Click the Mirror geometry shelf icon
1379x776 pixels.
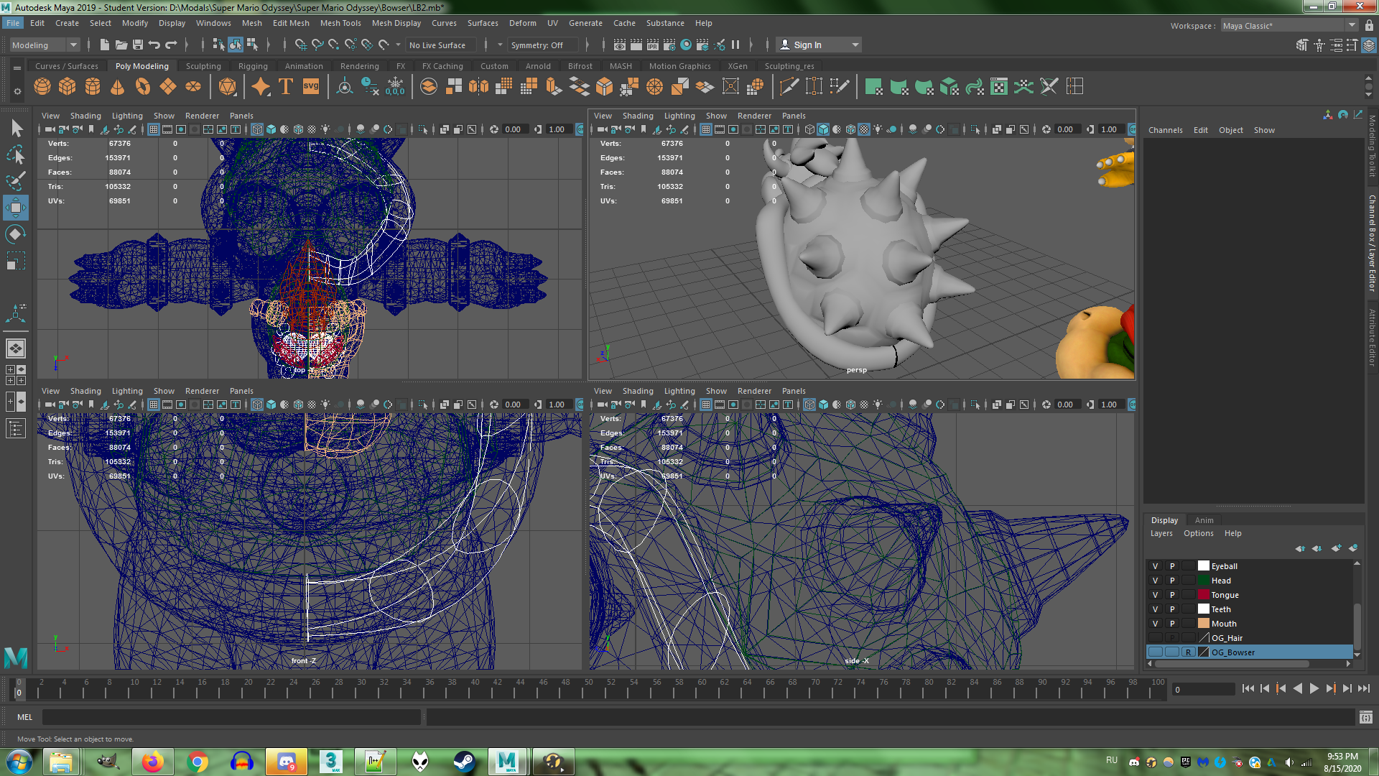pos(478,87)
